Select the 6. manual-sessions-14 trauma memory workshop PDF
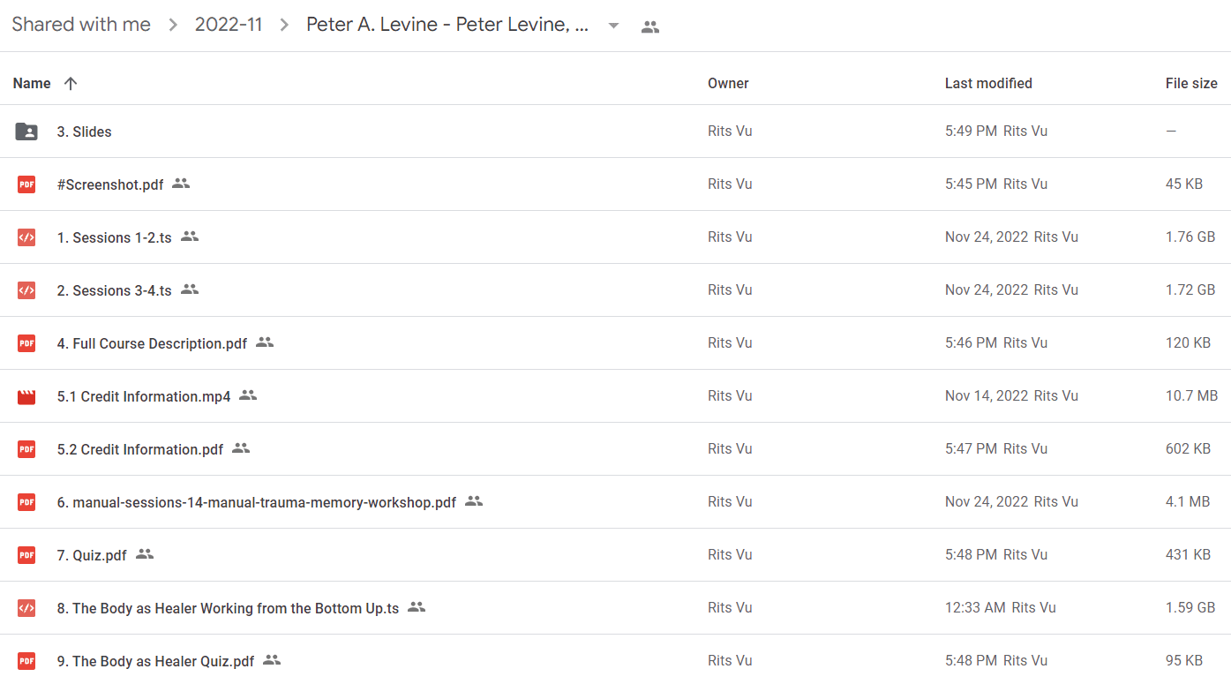The image size is (1231, 684). pos(615,502)
